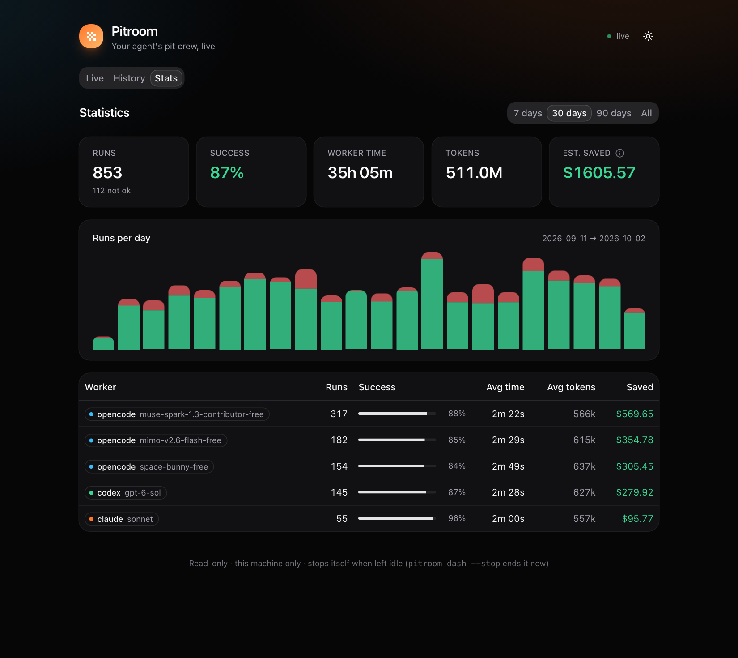Open the opencode mimo-v2.6-flash-free worker chip
Image resolution: width=738 pixels, height=658 pixels.
point(156,440)
